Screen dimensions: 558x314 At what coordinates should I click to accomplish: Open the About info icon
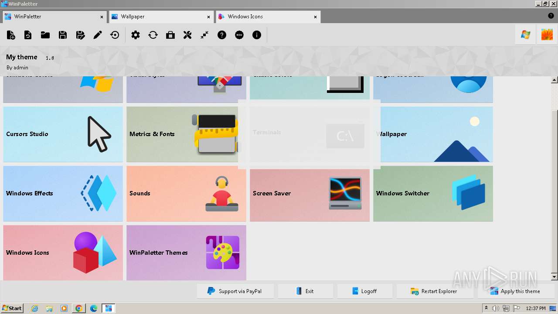[257, 35]
